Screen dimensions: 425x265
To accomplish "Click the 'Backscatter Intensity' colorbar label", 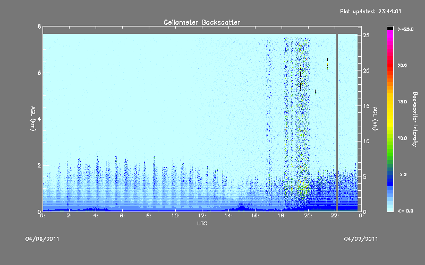I will 415,119.
